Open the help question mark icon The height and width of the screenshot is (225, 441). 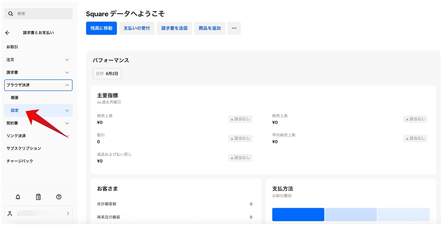tap(59, 197)
